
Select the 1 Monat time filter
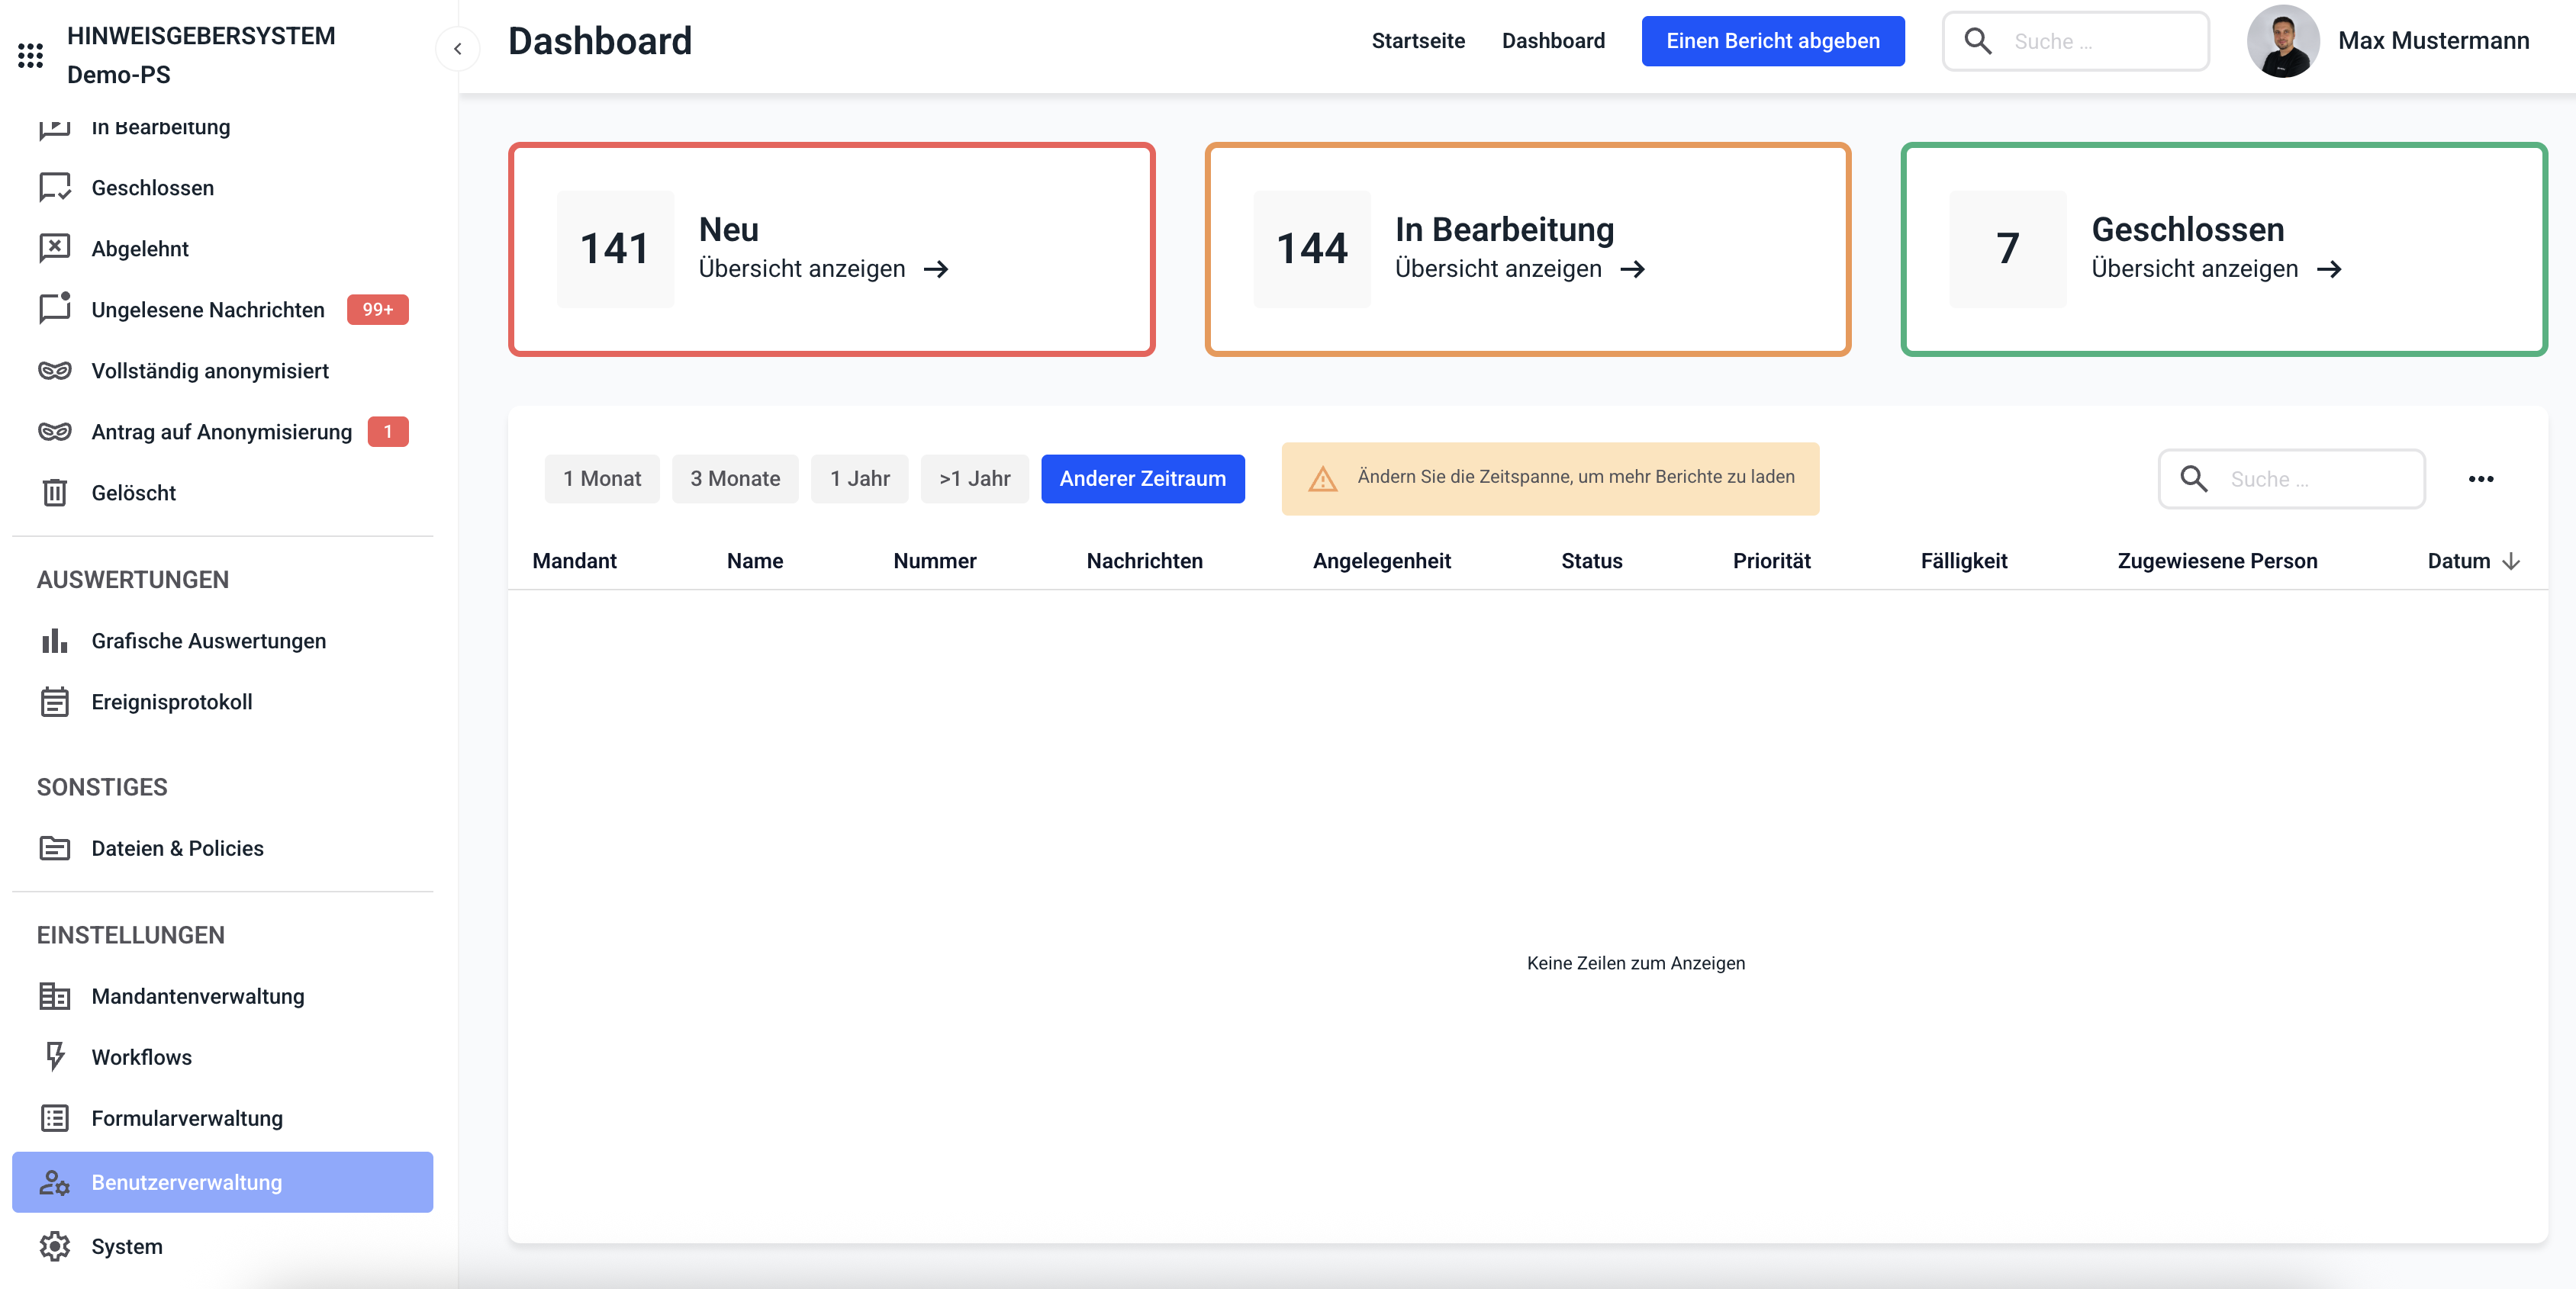(x=601, y=479)
